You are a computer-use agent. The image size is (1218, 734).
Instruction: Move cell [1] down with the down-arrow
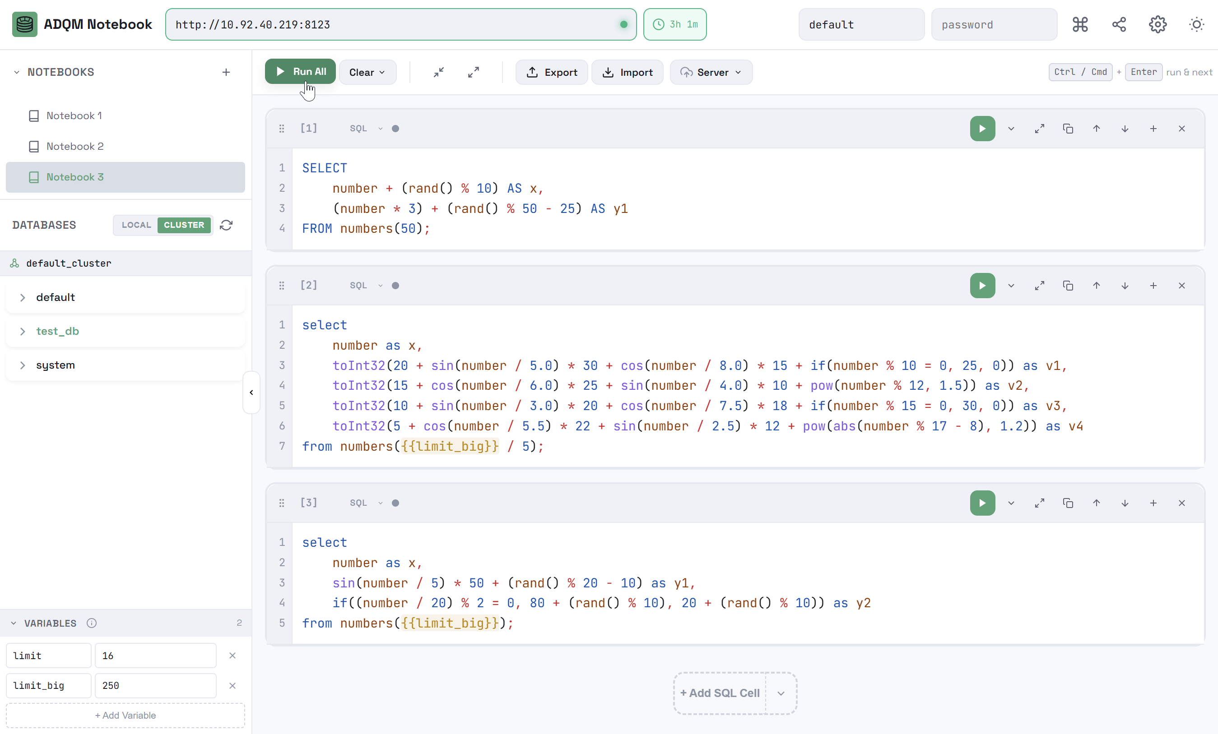click(x=1125, y=129)
